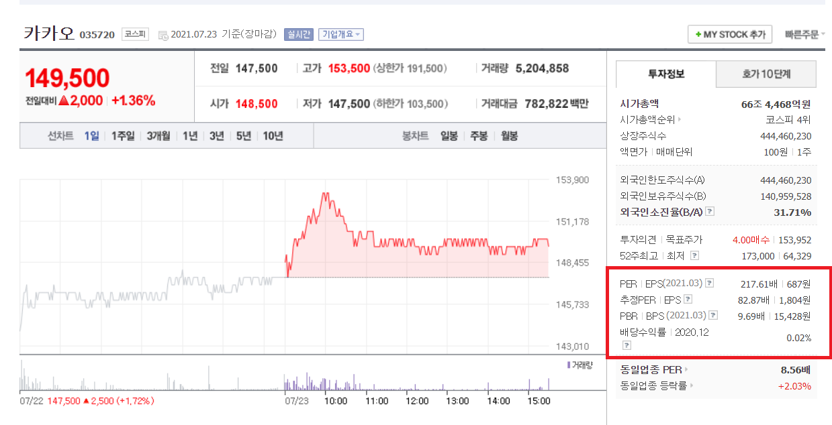Open the help icon for PBR BPS(2021.03)
The width and height of the screenshot is (832, 425).
point(713,315)
